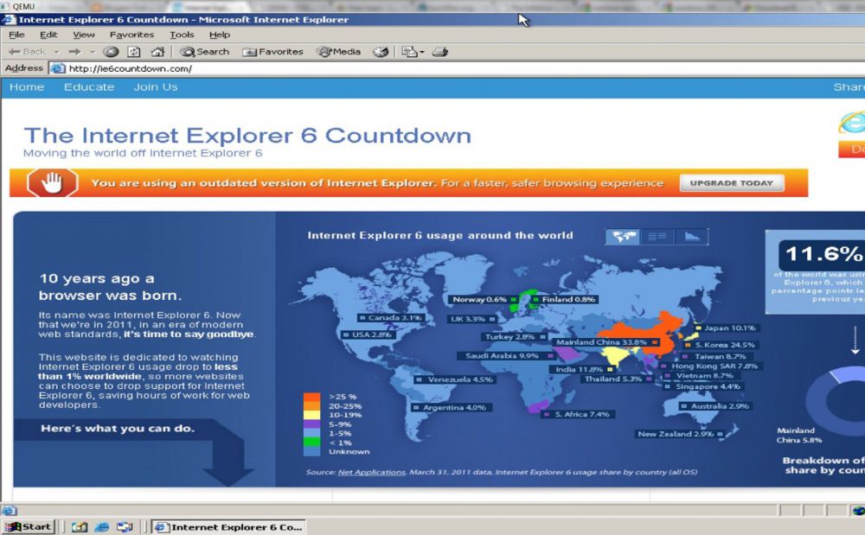
Task: Click the Argentina 4.0% map label
Action: (450, 408)
